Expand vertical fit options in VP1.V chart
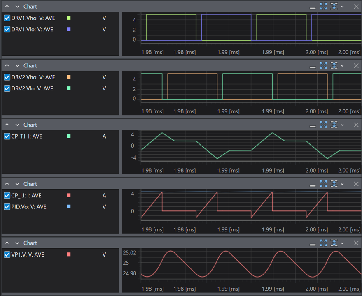The width and height of the screenshot is (362, 296). point(342,243)
